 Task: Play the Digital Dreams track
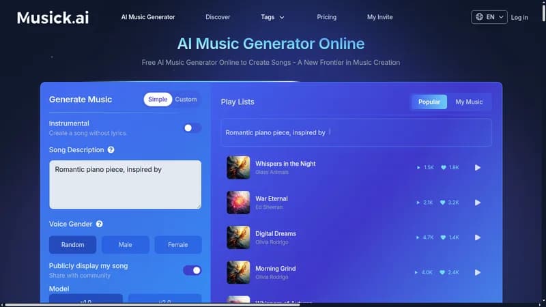click(x=477, y=237)
